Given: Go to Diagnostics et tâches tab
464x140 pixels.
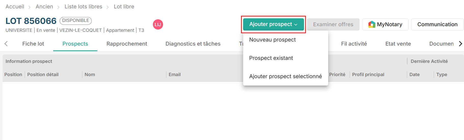Looking at the screenshot, I should [193, 44].
